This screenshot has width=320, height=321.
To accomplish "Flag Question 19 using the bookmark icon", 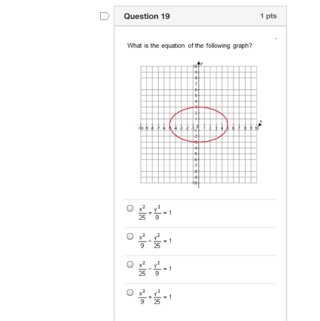I will click(x=104, y=16).
